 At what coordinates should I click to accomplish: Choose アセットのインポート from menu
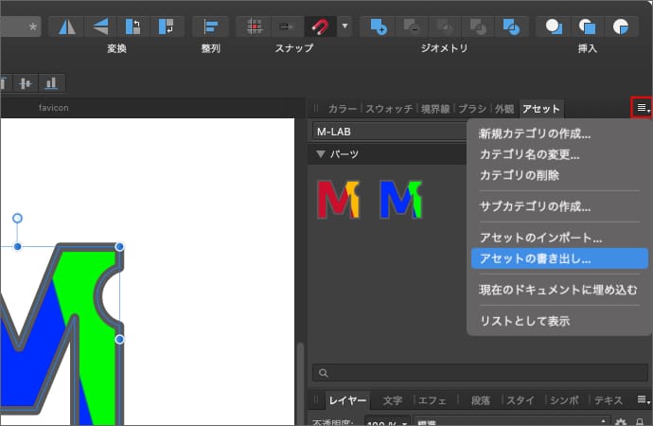coord(540,238)
